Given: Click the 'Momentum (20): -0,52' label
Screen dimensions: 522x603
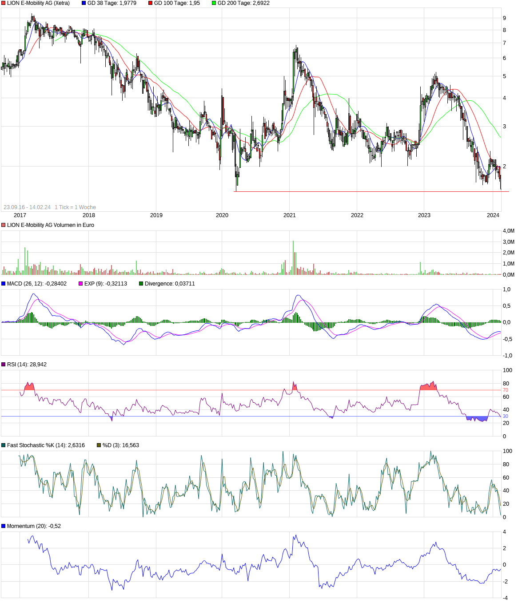Looking at the screenshot, I should [34, 526].
